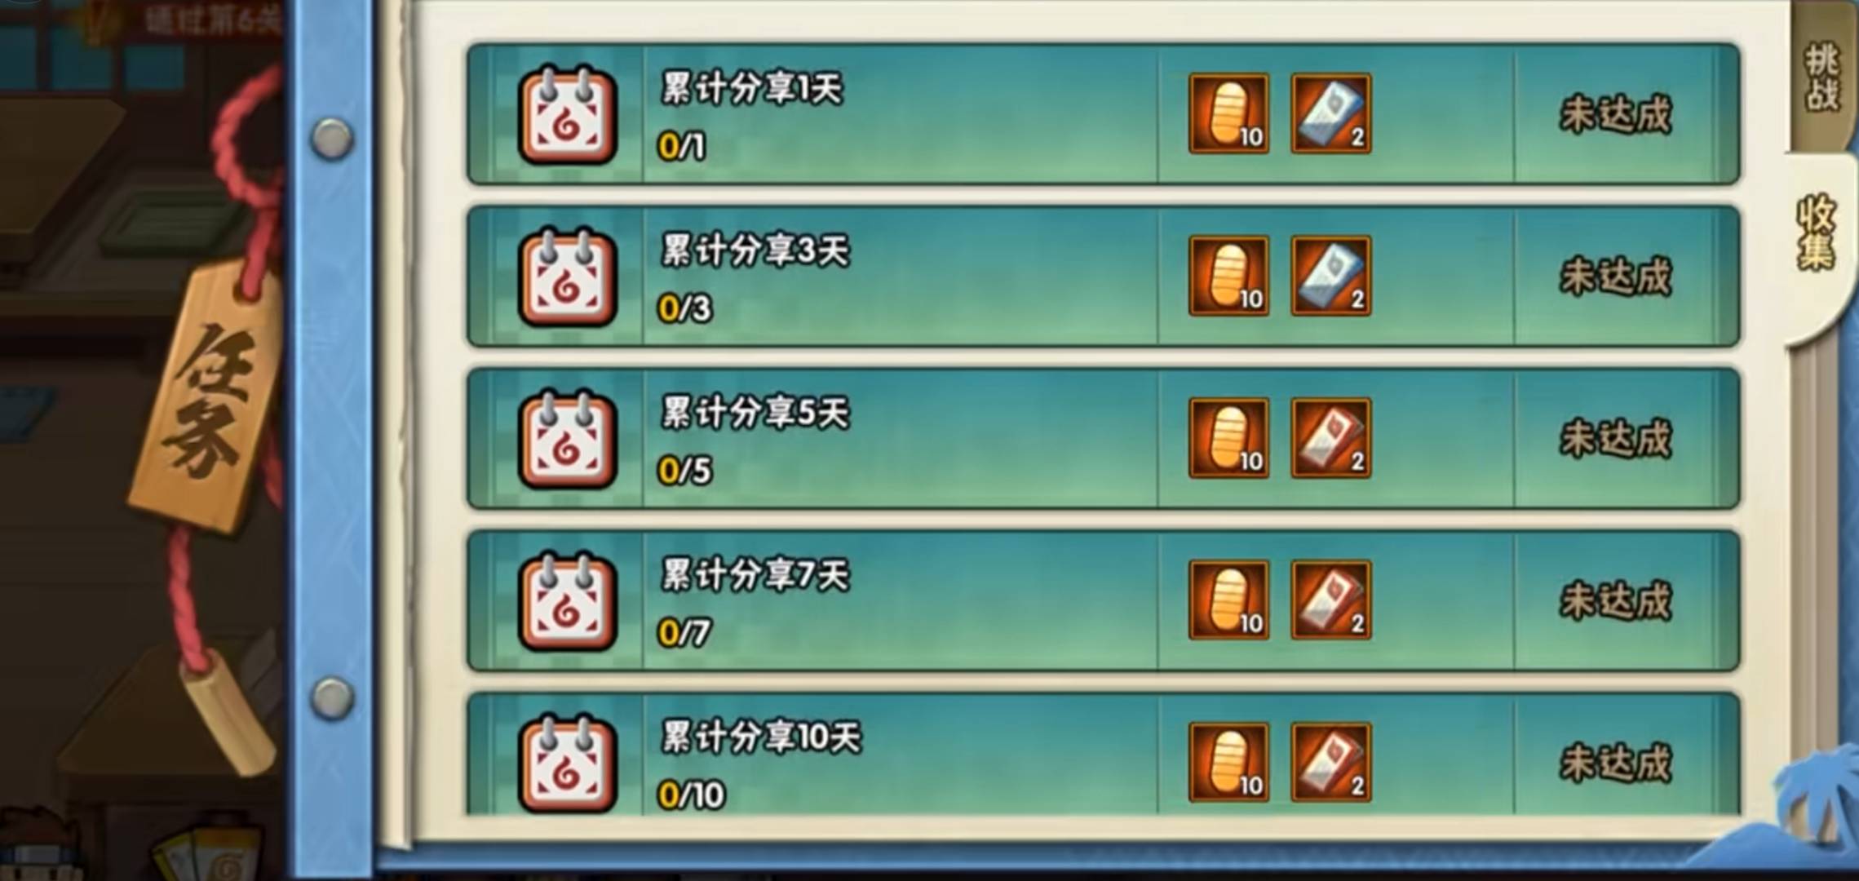Screen dimensions: 1859x881
Task: Tap the calendar icon for 累计分享5天
Action: 568,439
